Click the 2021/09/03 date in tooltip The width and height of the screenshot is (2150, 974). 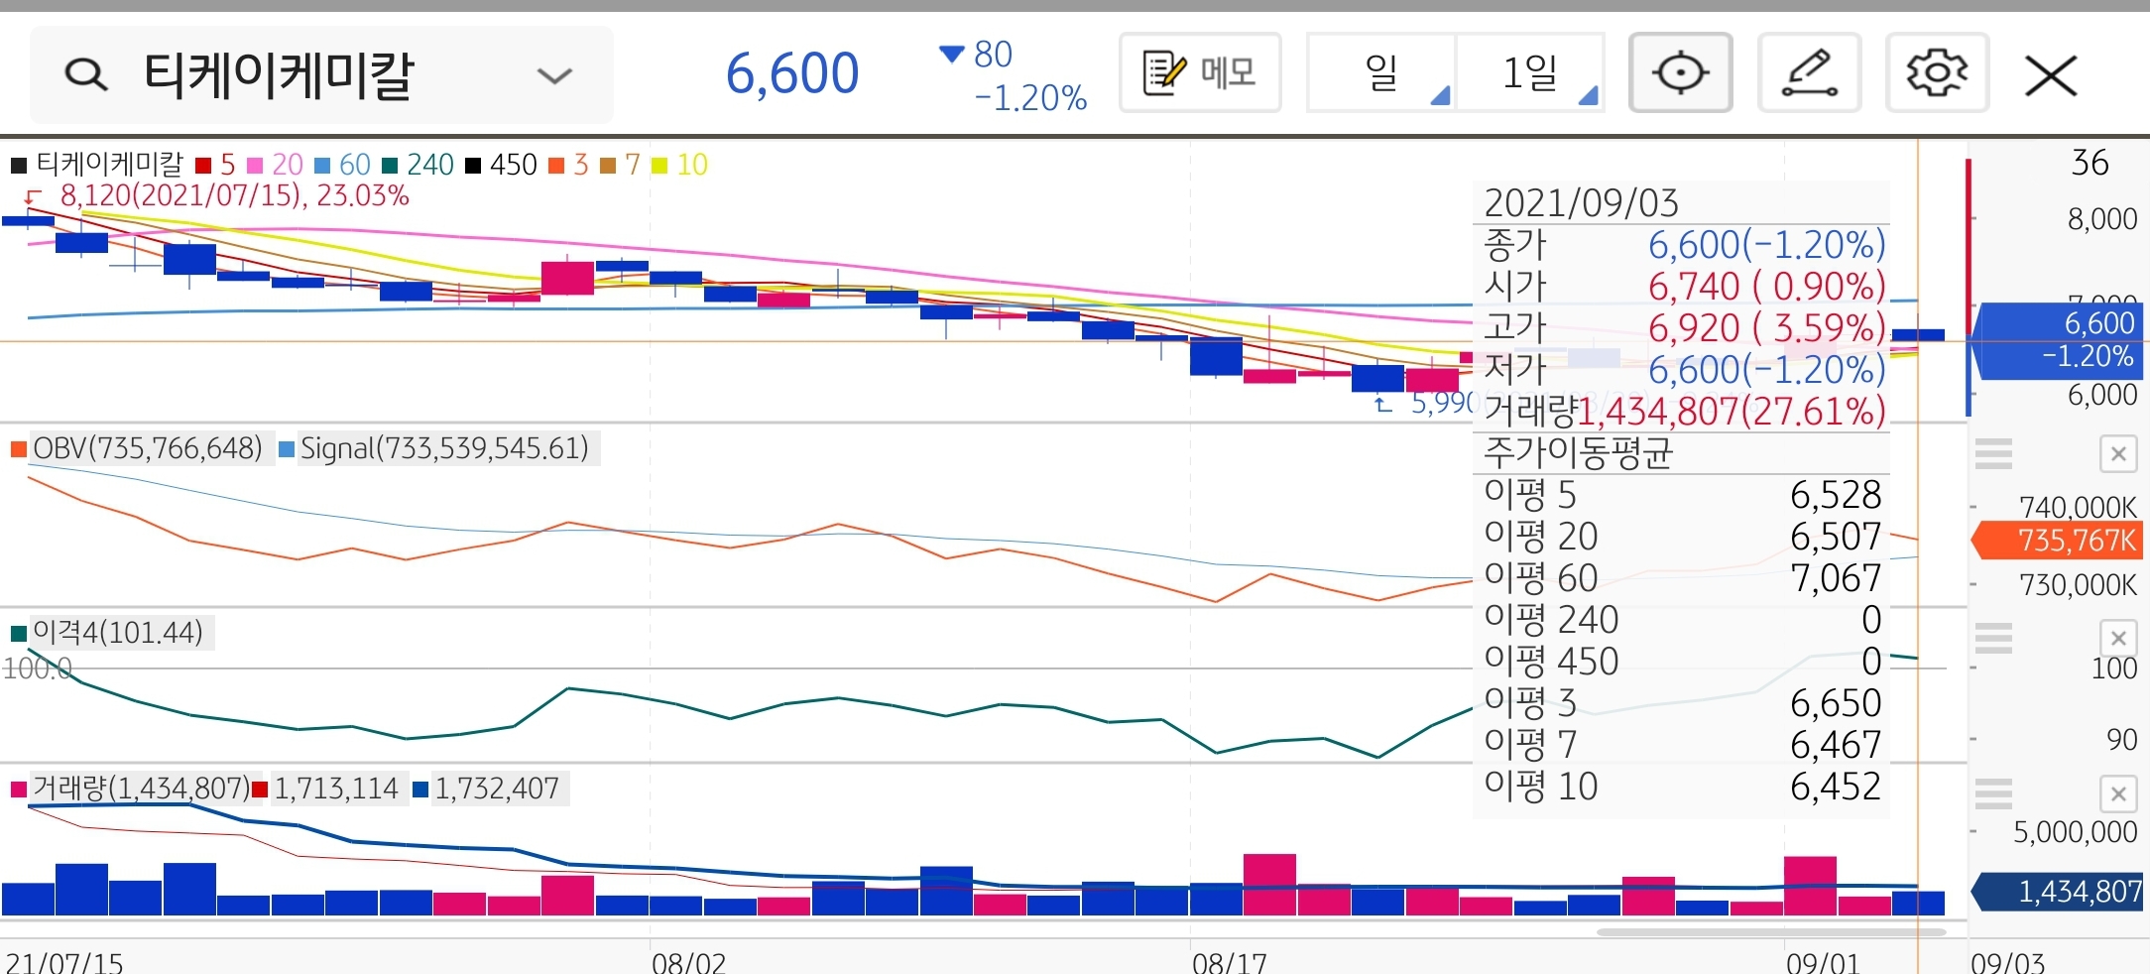[x=1582, y=203]
